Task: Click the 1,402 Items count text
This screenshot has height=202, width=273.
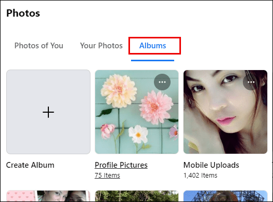Action: [x=200, y=175]
